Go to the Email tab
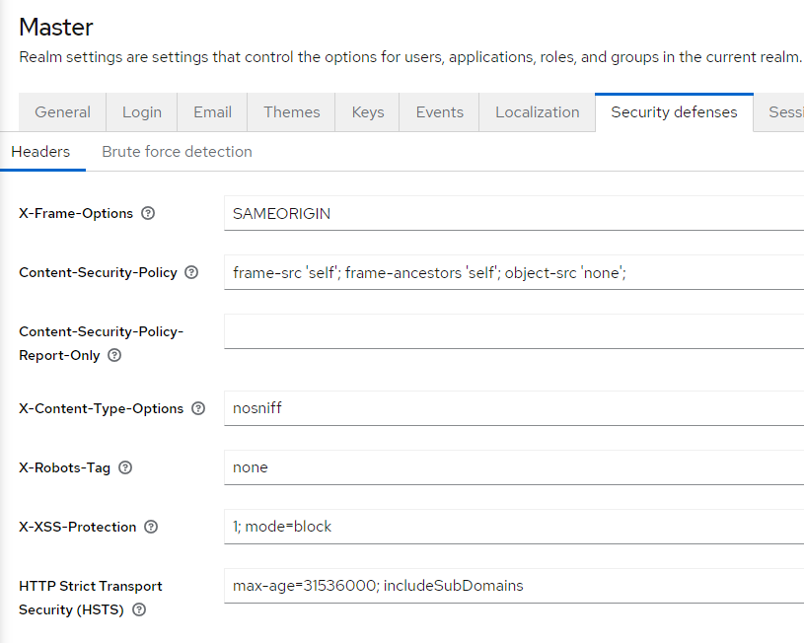 coord(212,112)
